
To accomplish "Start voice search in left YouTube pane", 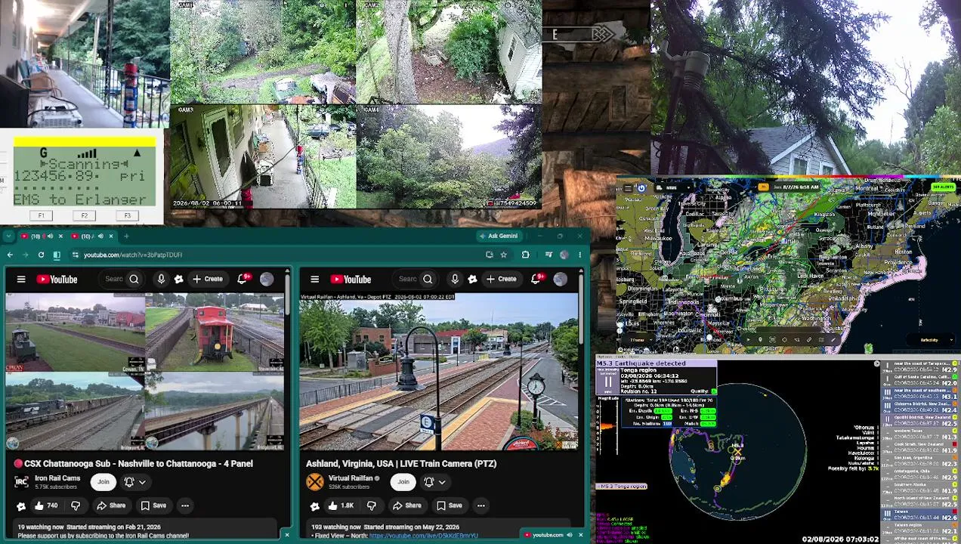I will pyautogui.click(x=161, y=280).
